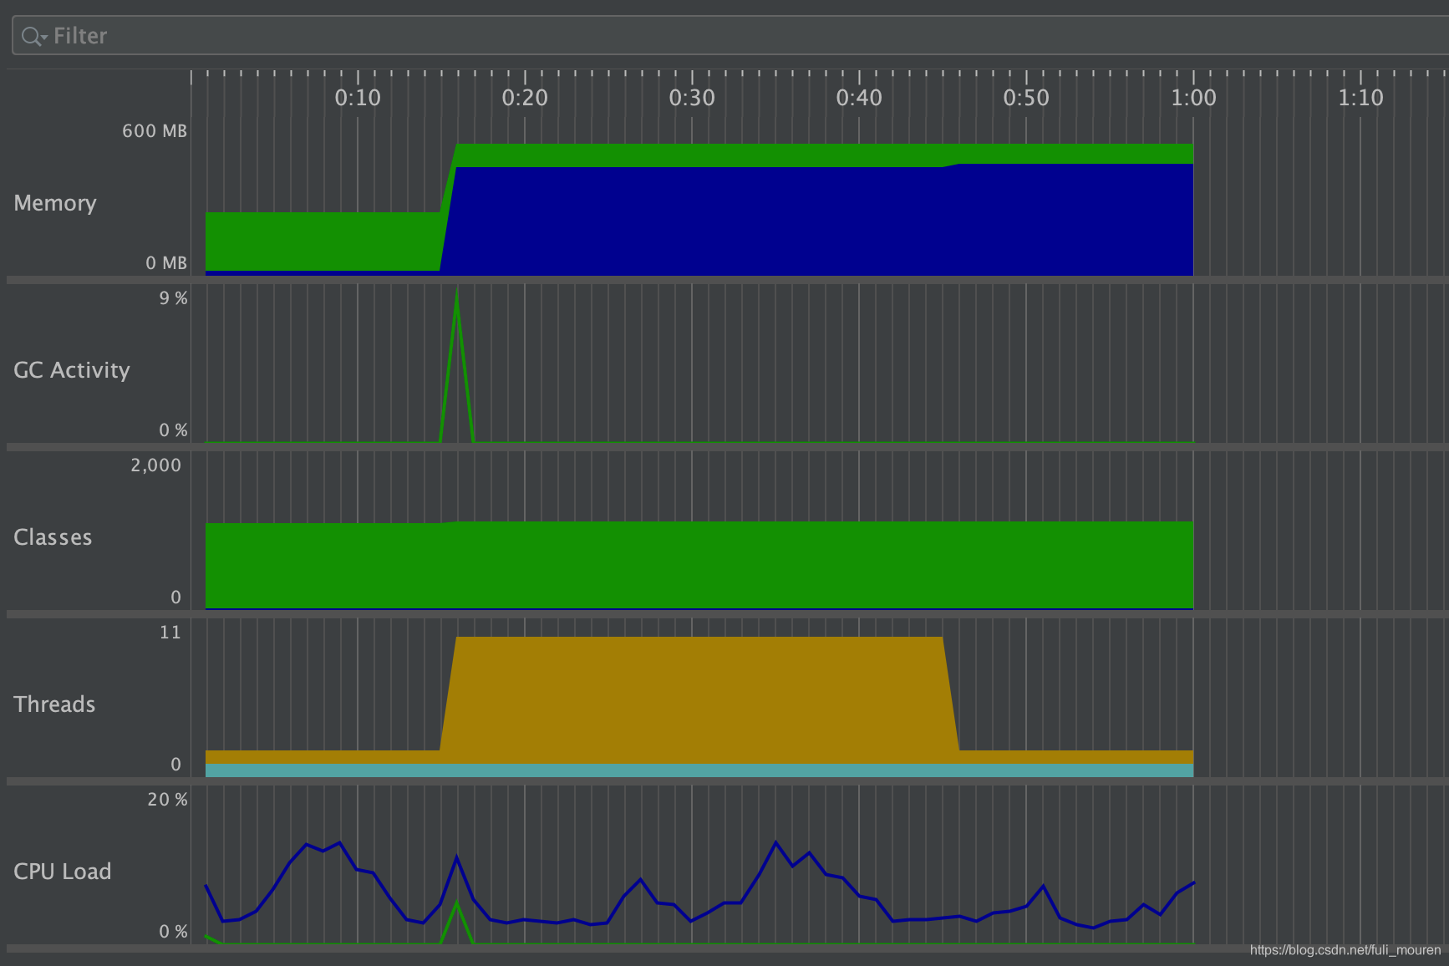Select the Threads chart row label
Screen dimensions: 1449x966
(54, 704)
